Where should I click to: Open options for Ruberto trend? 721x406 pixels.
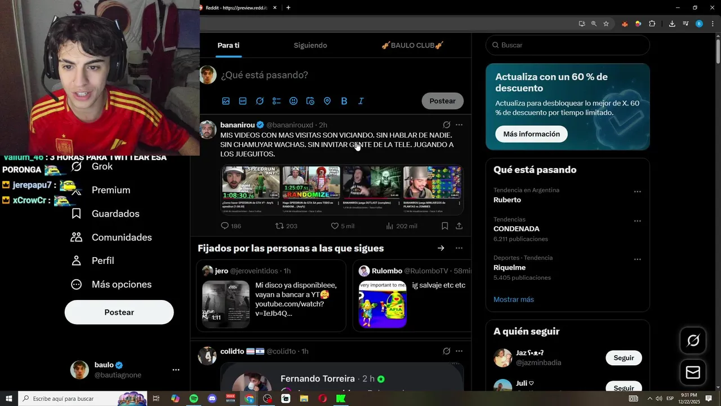point(638,192)
